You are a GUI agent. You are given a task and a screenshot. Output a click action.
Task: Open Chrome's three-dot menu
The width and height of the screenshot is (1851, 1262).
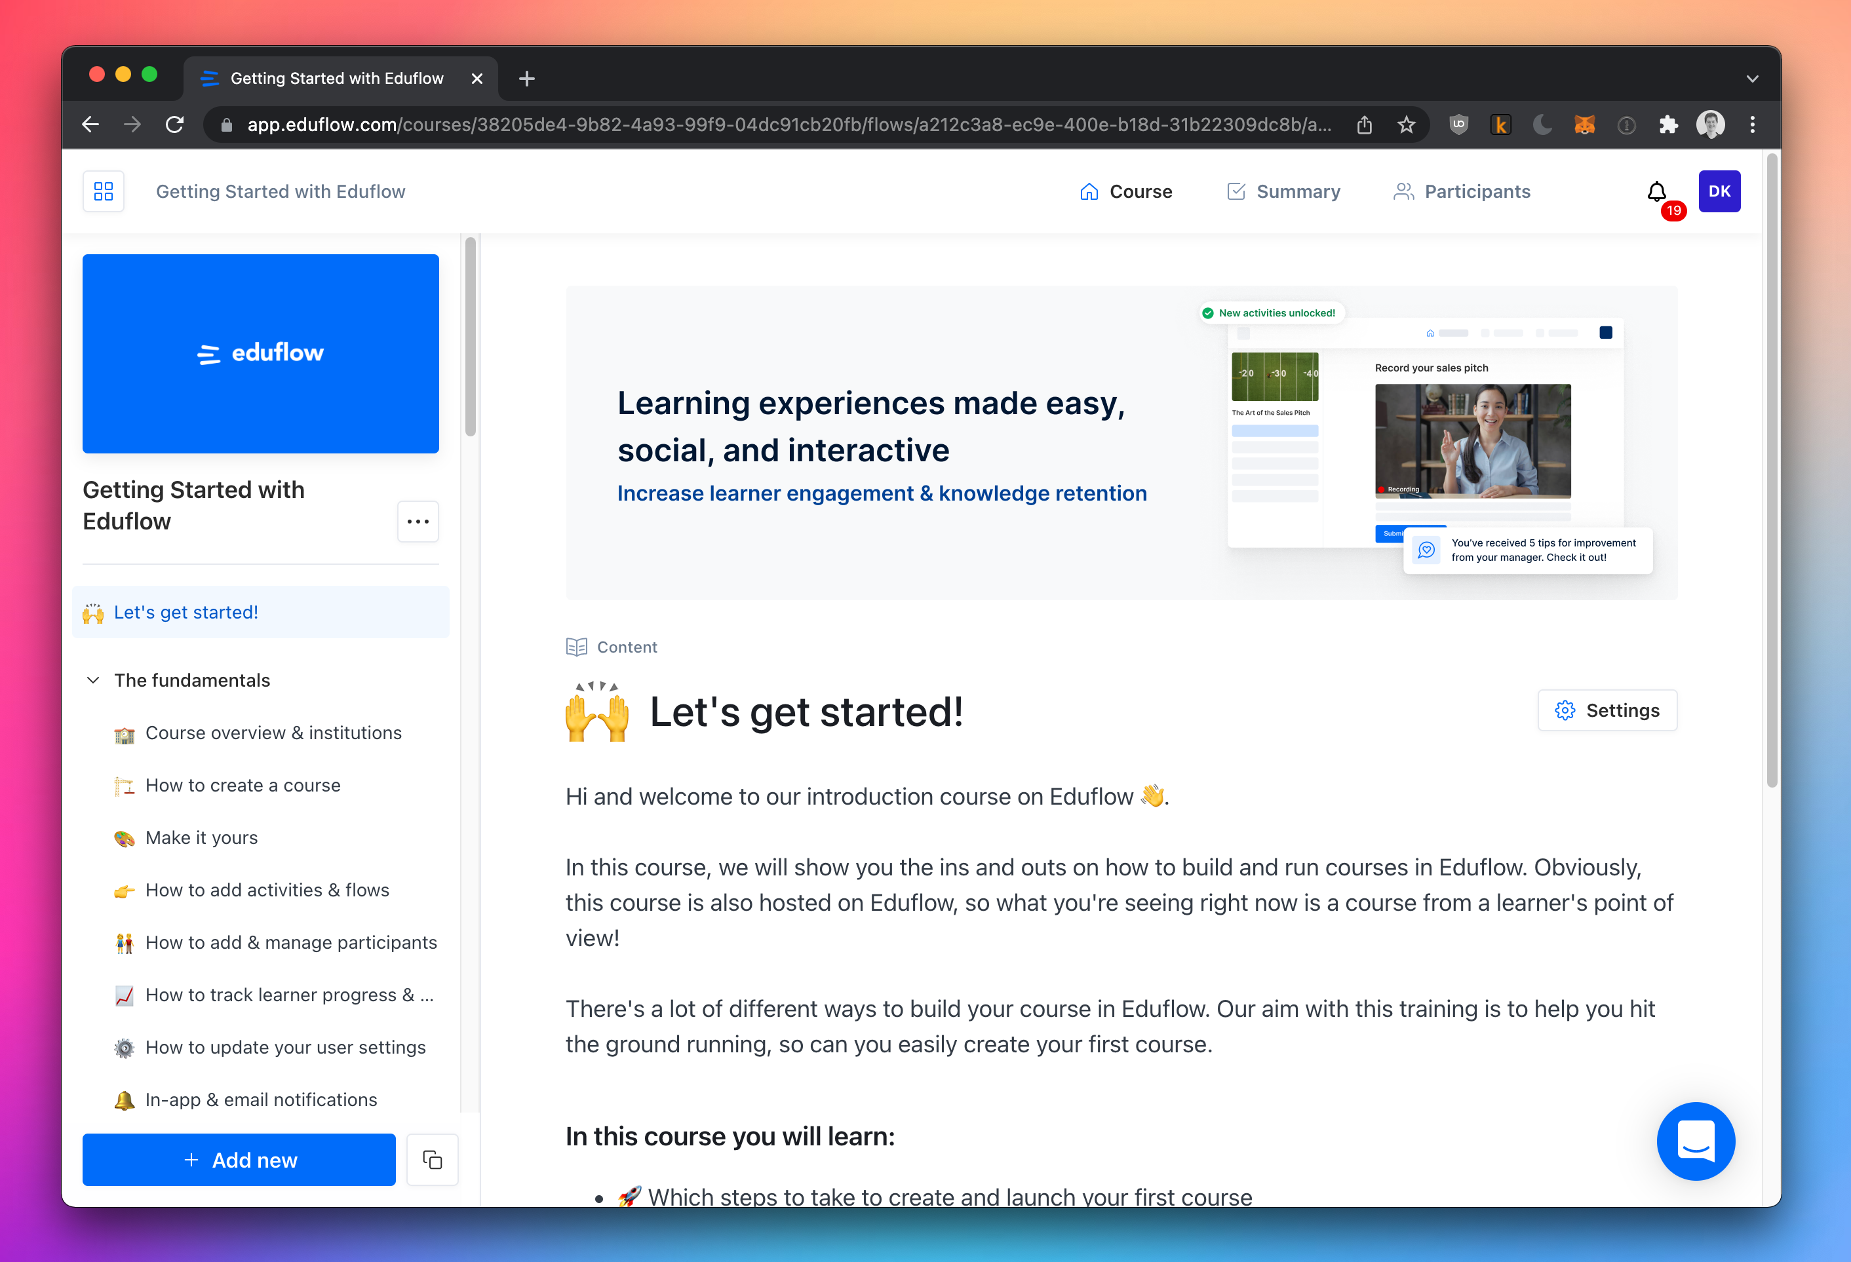(x=1752, y=125)
